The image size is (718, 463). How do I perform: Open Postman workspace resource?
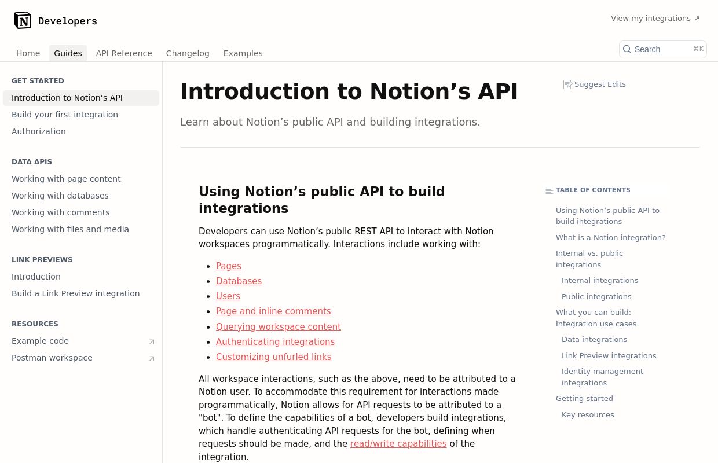click(x=81, y=358)
